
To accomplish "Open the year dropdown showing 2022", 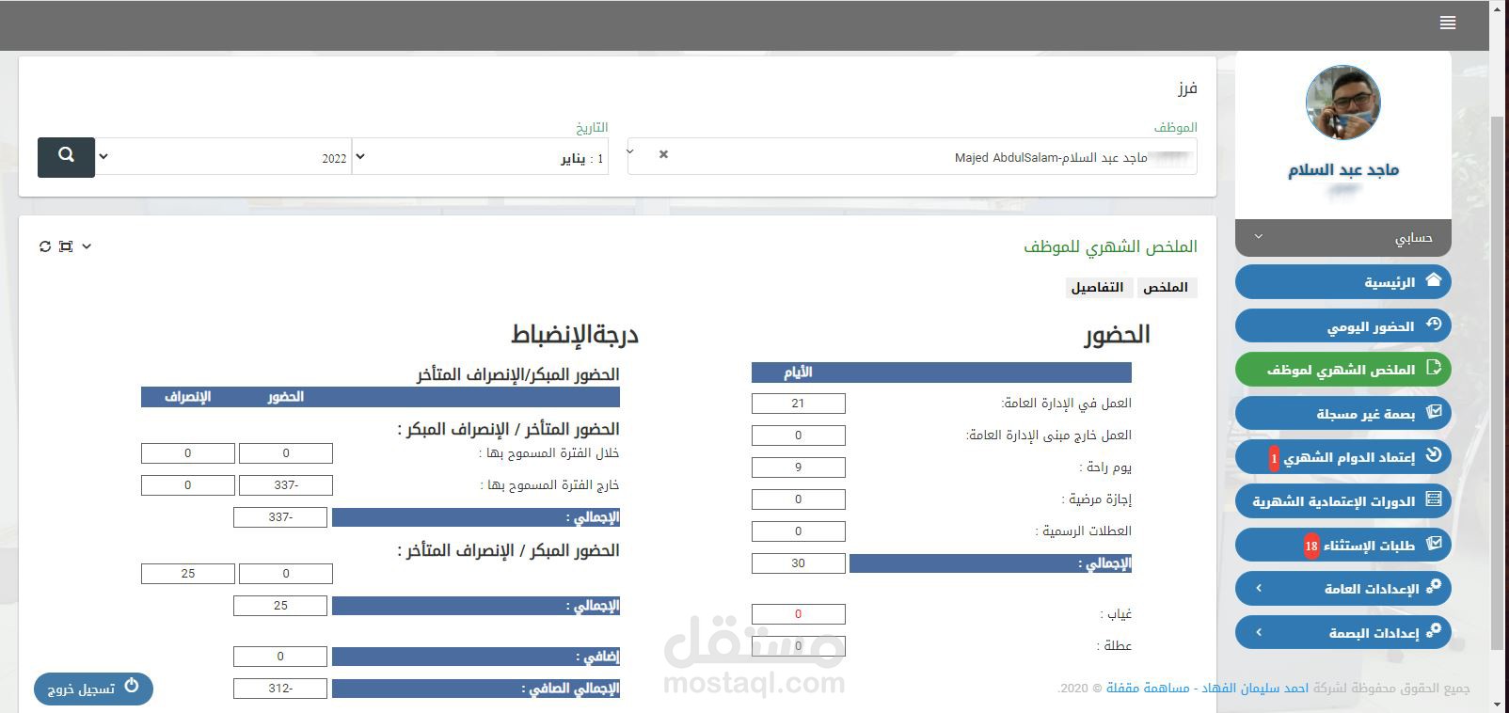I will tap(224, 156).
